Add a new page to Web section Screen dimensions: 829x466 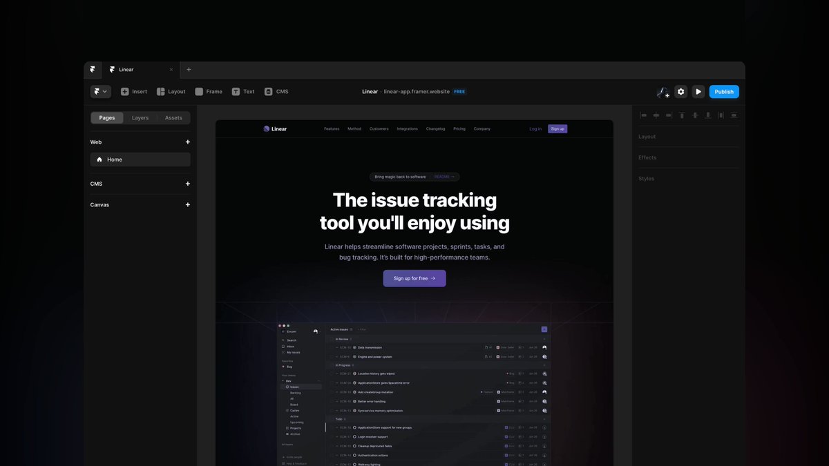[x=187, y=142]
